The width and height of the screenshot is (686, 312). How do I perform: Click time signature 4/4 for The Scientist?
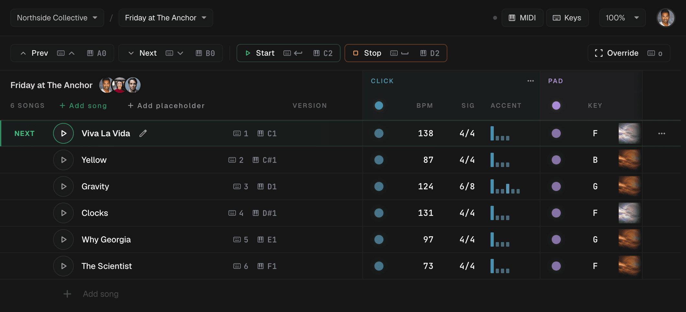(x=467, y=266)
